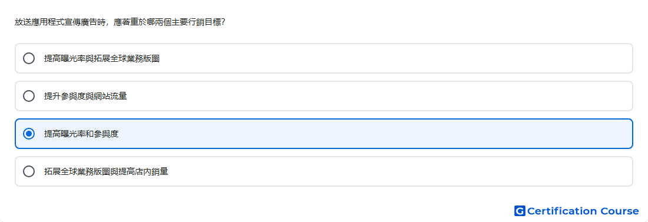Click the empty area inside the first answer card
Image resolution: width=648 pixels, height=222 pixels.
tap(392, 58)
